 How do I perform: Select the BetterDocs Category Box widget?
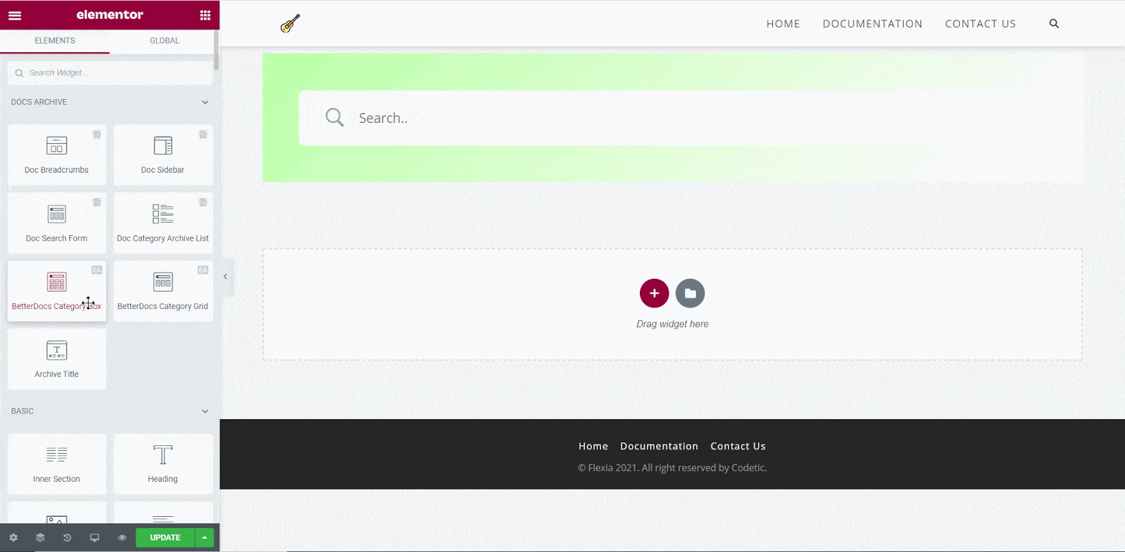[x=57, y=291]
